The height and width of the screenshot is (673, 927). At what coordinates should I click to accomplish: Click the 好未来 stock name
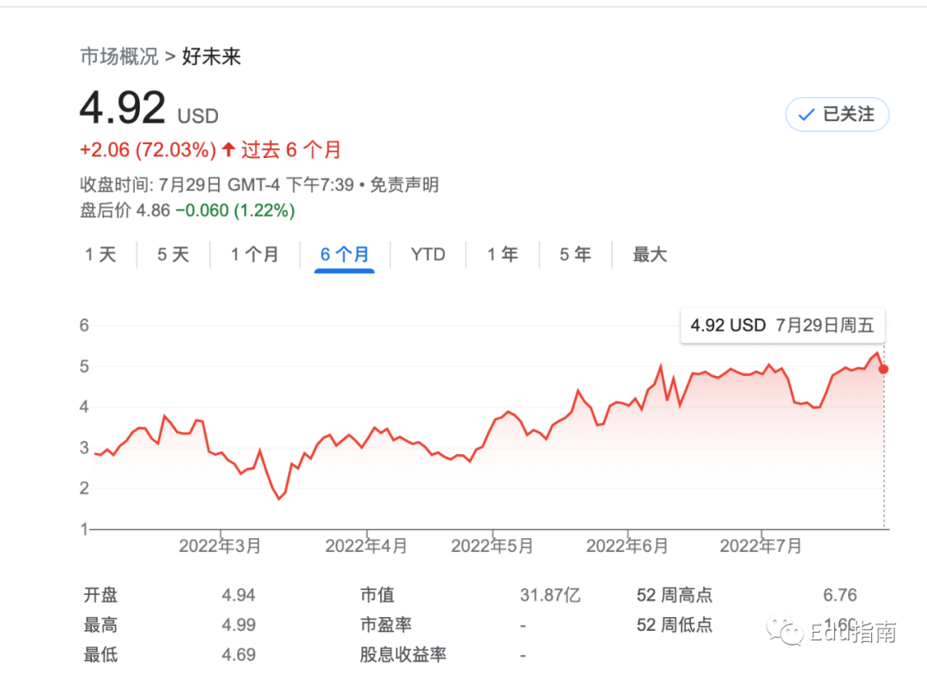click(211, 57)
